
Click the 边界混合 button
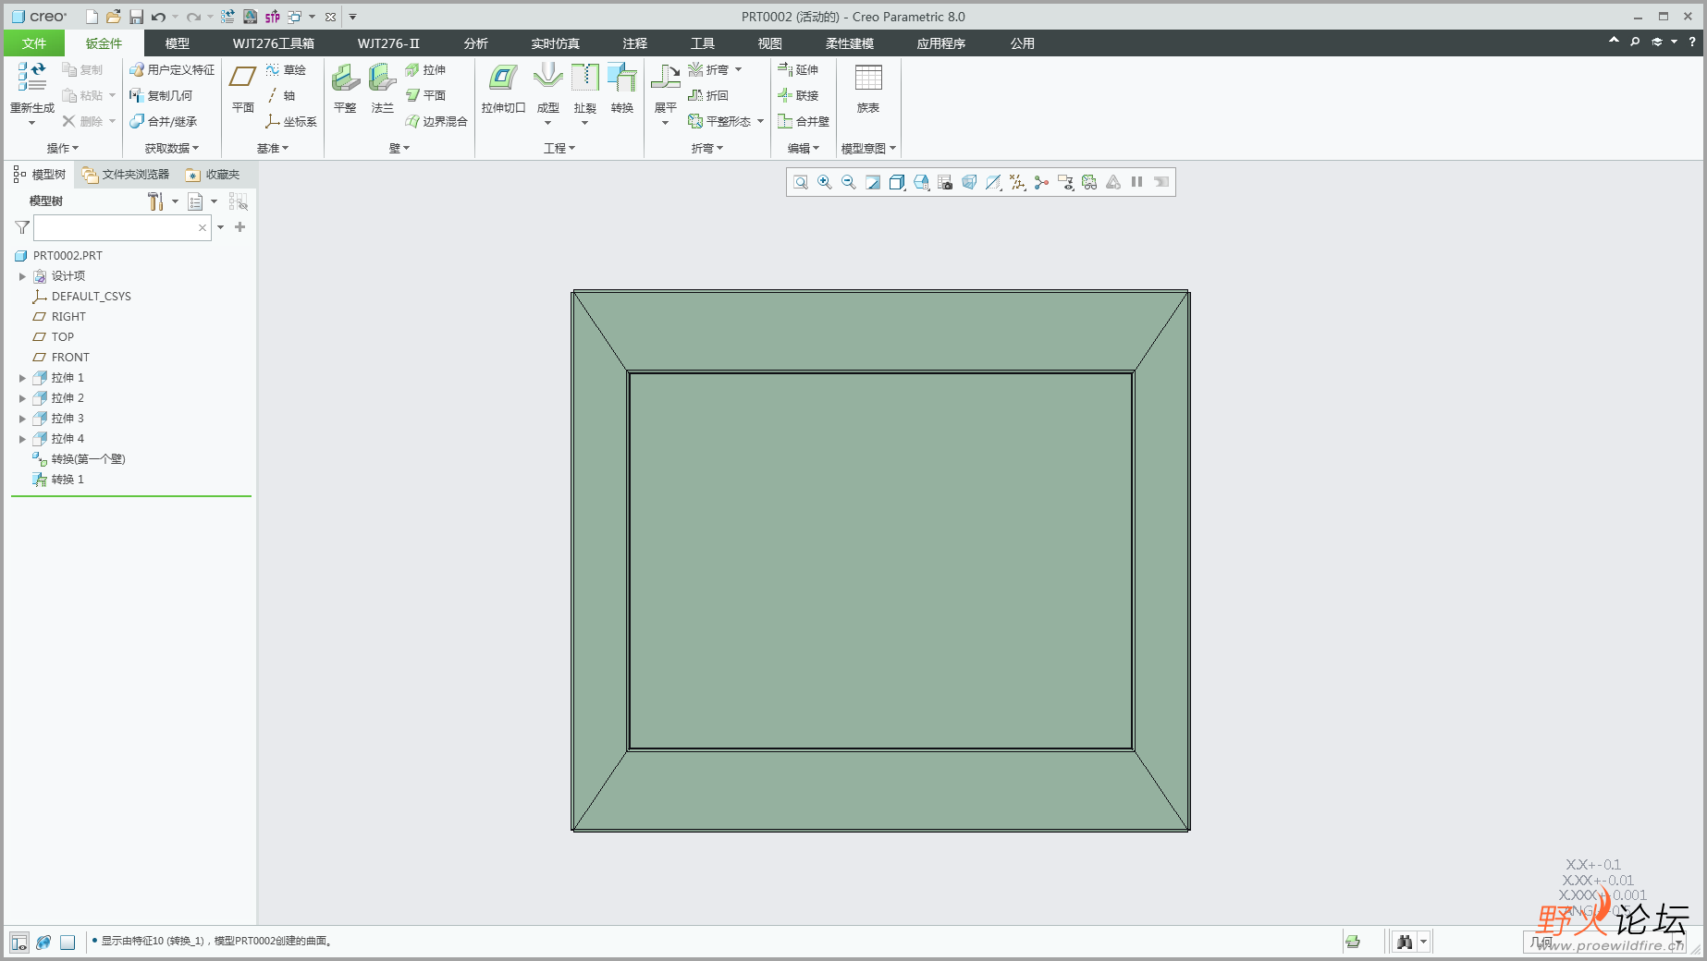click(x=436, y=121)
